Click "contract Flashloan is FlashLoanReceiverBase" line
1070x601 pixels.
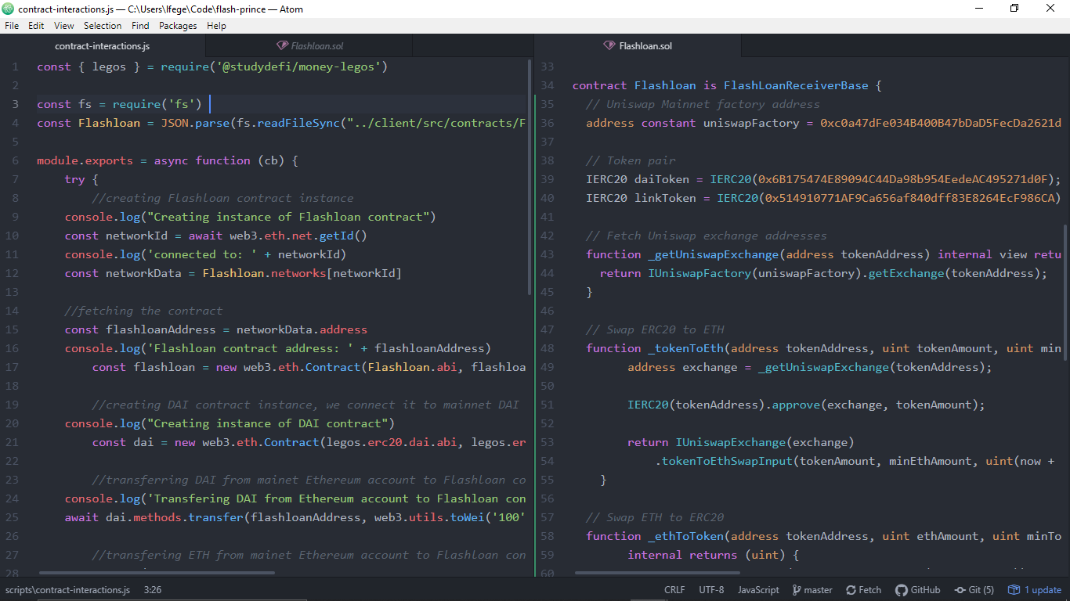728,85
